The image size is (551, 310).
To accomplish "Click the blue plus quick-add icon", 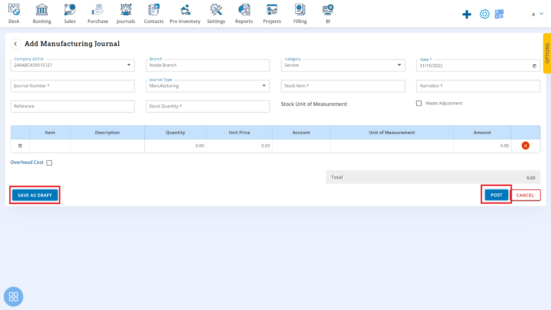I will coord(467,15).
